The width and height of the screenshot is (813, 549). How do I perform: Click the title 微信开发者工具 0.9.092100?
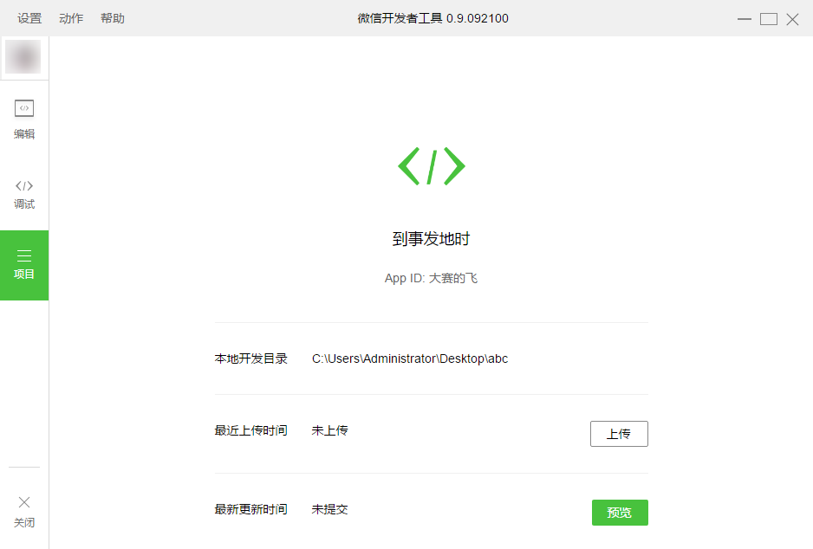[433, 18]
